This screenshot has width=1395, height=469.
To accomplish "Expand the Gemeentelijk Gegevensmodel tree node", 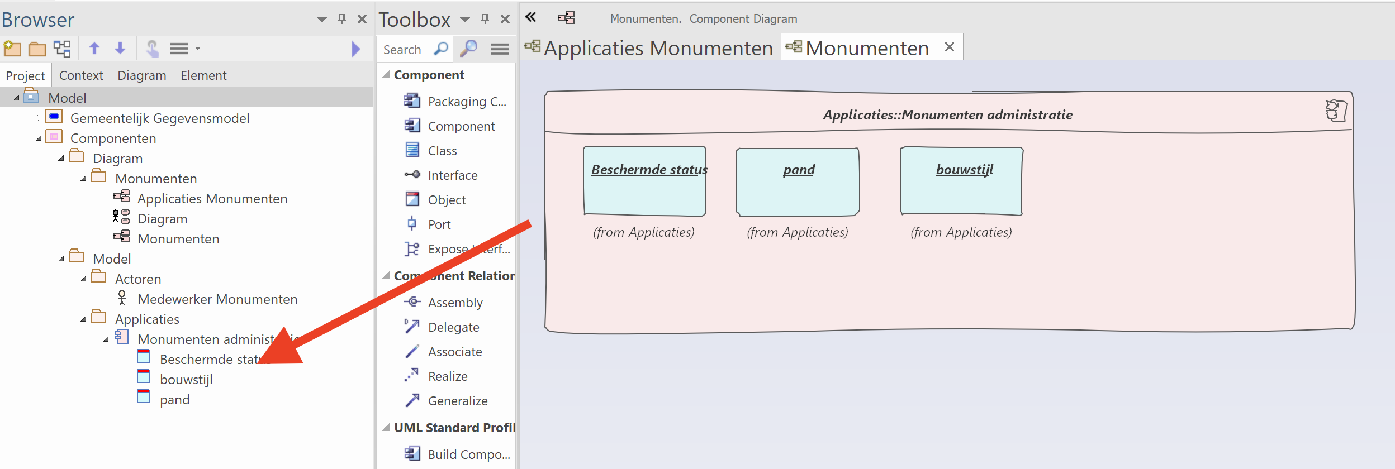I will pyautogui.click(x=38, y=118).
